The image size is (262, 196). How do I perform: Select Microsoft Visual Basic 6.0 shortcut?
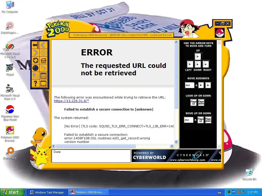coord(10,92)
